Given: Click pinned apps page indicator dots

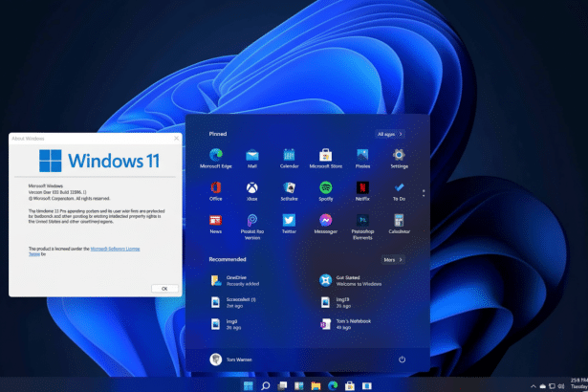Looking at the screenshot, I should pos(424,193).
